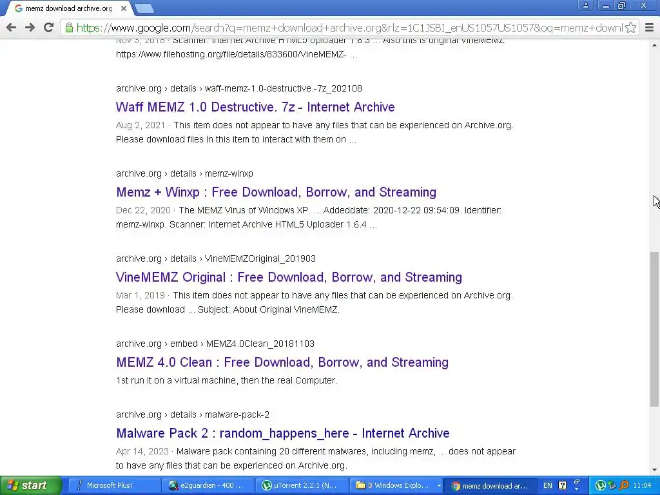Bookmark this page with the star icon

630,28
